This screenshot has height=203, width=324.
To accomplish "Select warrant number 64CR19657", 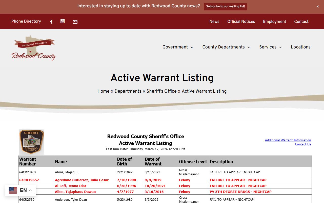I will tap(29, 180).
